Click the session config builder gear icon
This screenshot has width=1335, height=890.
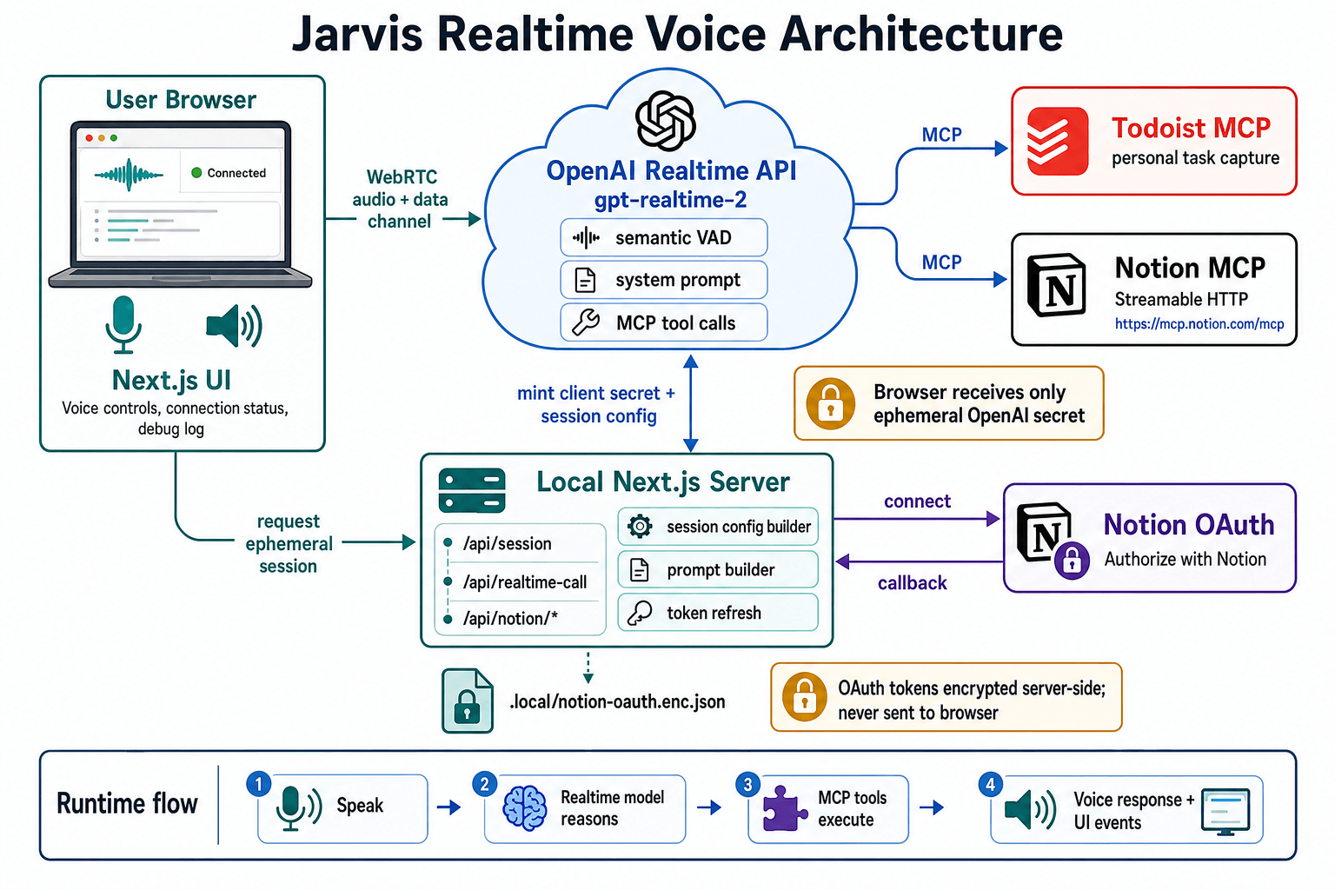click(x=640, y=526)
